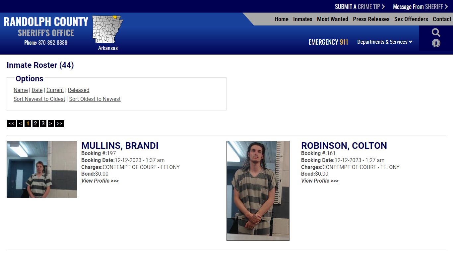The image size is (453, 254).
Task: Open Submit a Crime Tip link
Action: click(x=360, y=7)
